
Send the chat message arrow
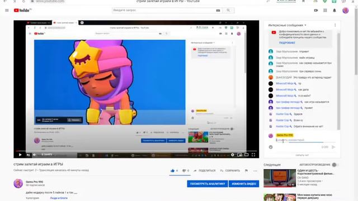[333, 147]
